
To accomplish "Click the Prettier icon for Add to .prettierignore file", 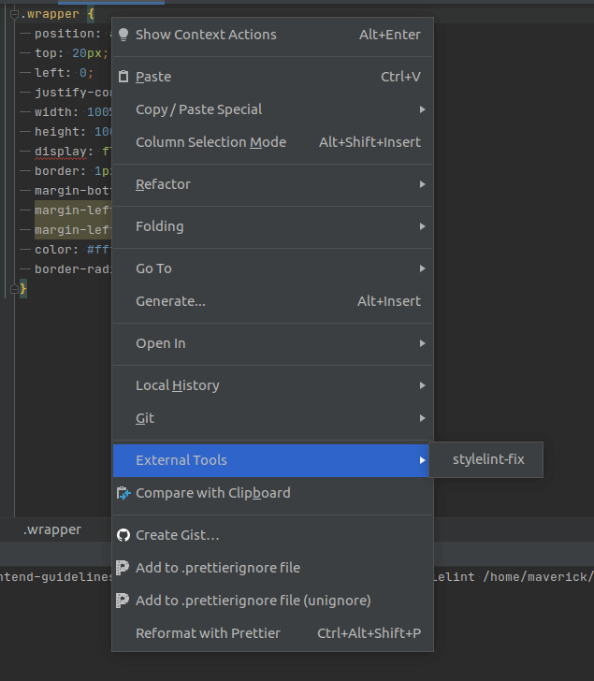I will (123, 568).
